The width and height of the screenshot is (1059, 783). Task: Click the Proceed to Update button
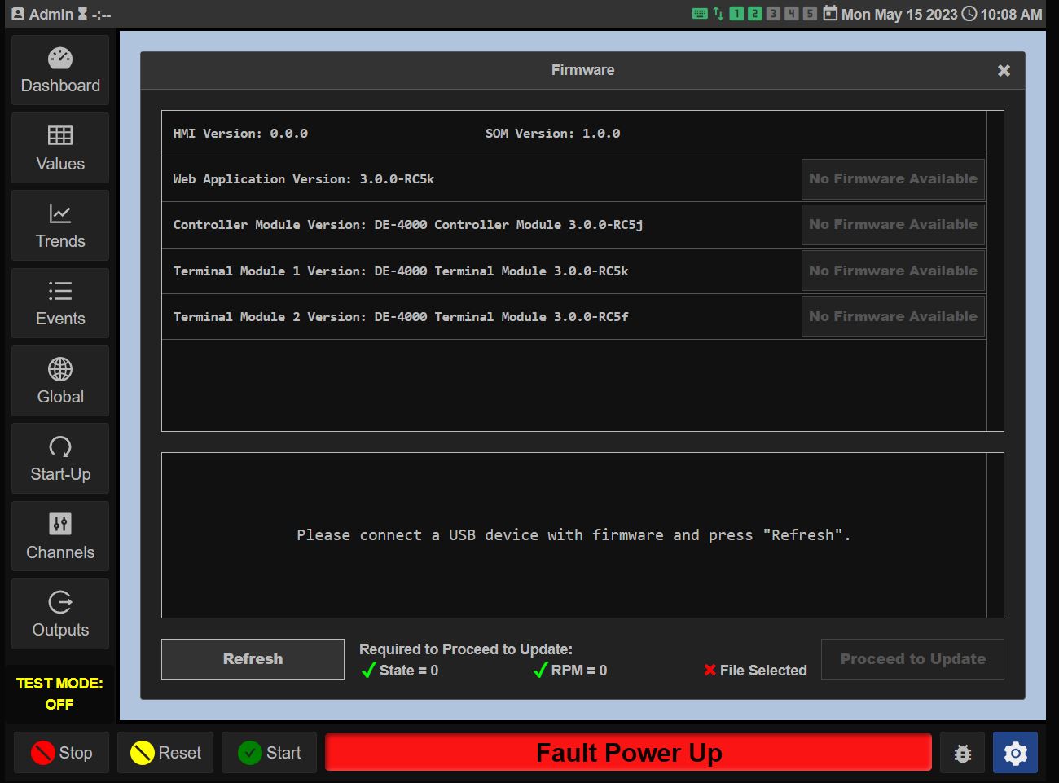[x=912, y=659]
